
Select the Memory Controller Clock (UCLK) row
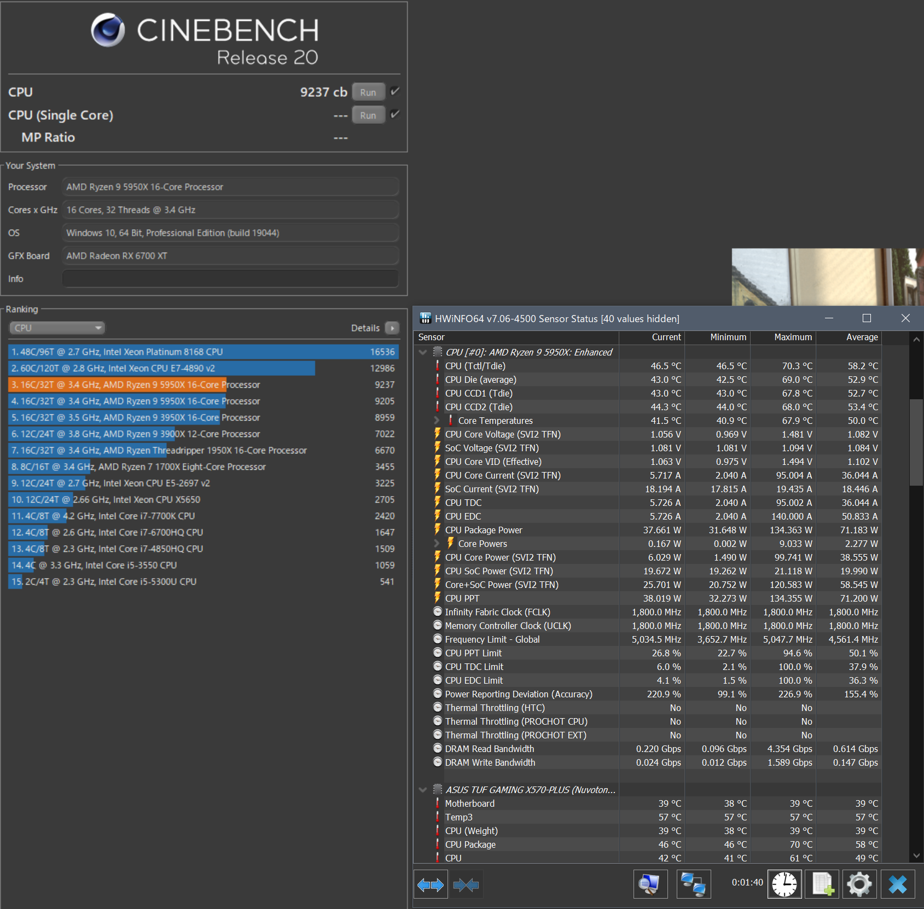point(648,626)
